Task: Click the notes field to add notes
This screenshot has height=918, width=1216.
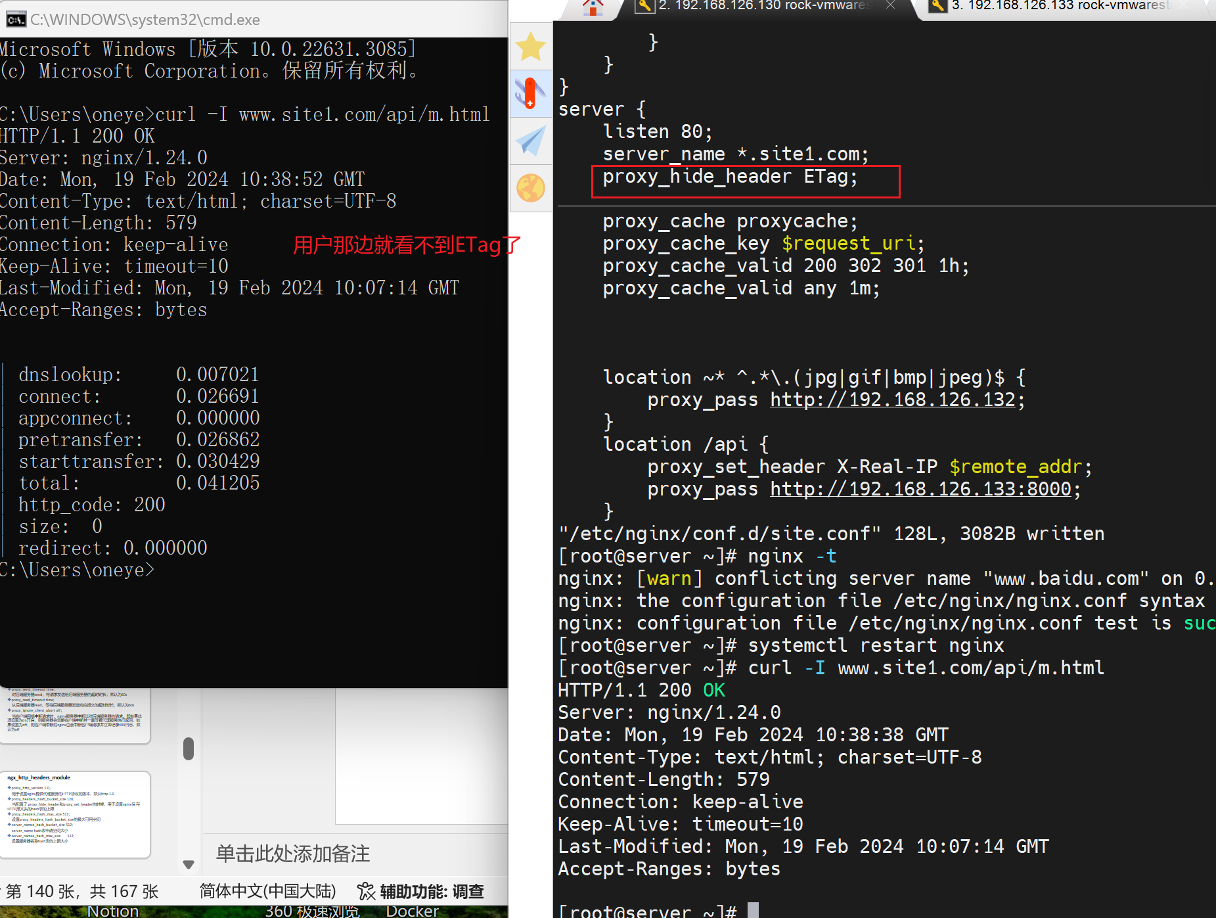Action: (293, 854)
